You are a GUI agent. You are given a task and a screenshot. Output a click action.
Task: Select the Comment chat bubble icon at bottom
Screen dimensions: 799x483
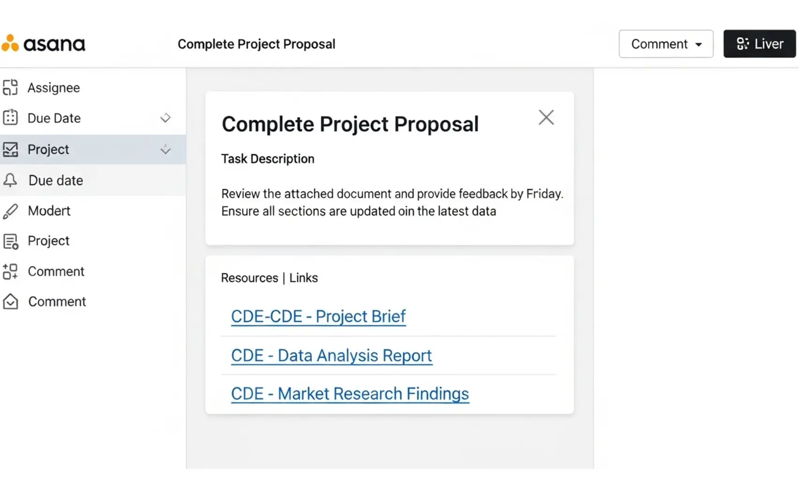(x=10, y=301)
